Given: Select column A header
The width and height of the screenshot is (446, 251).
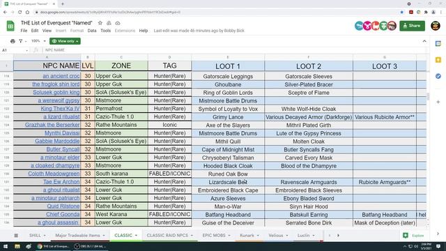Looking at the screenshot, I should pos(47,57).
